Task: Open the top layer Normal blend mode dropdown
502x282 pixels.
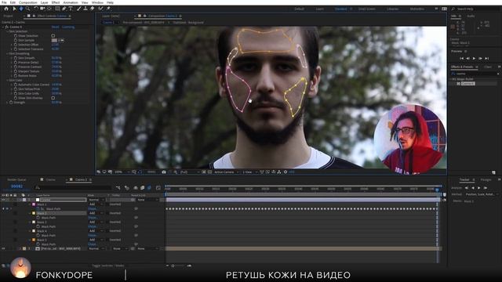Action: click(96, 200)
